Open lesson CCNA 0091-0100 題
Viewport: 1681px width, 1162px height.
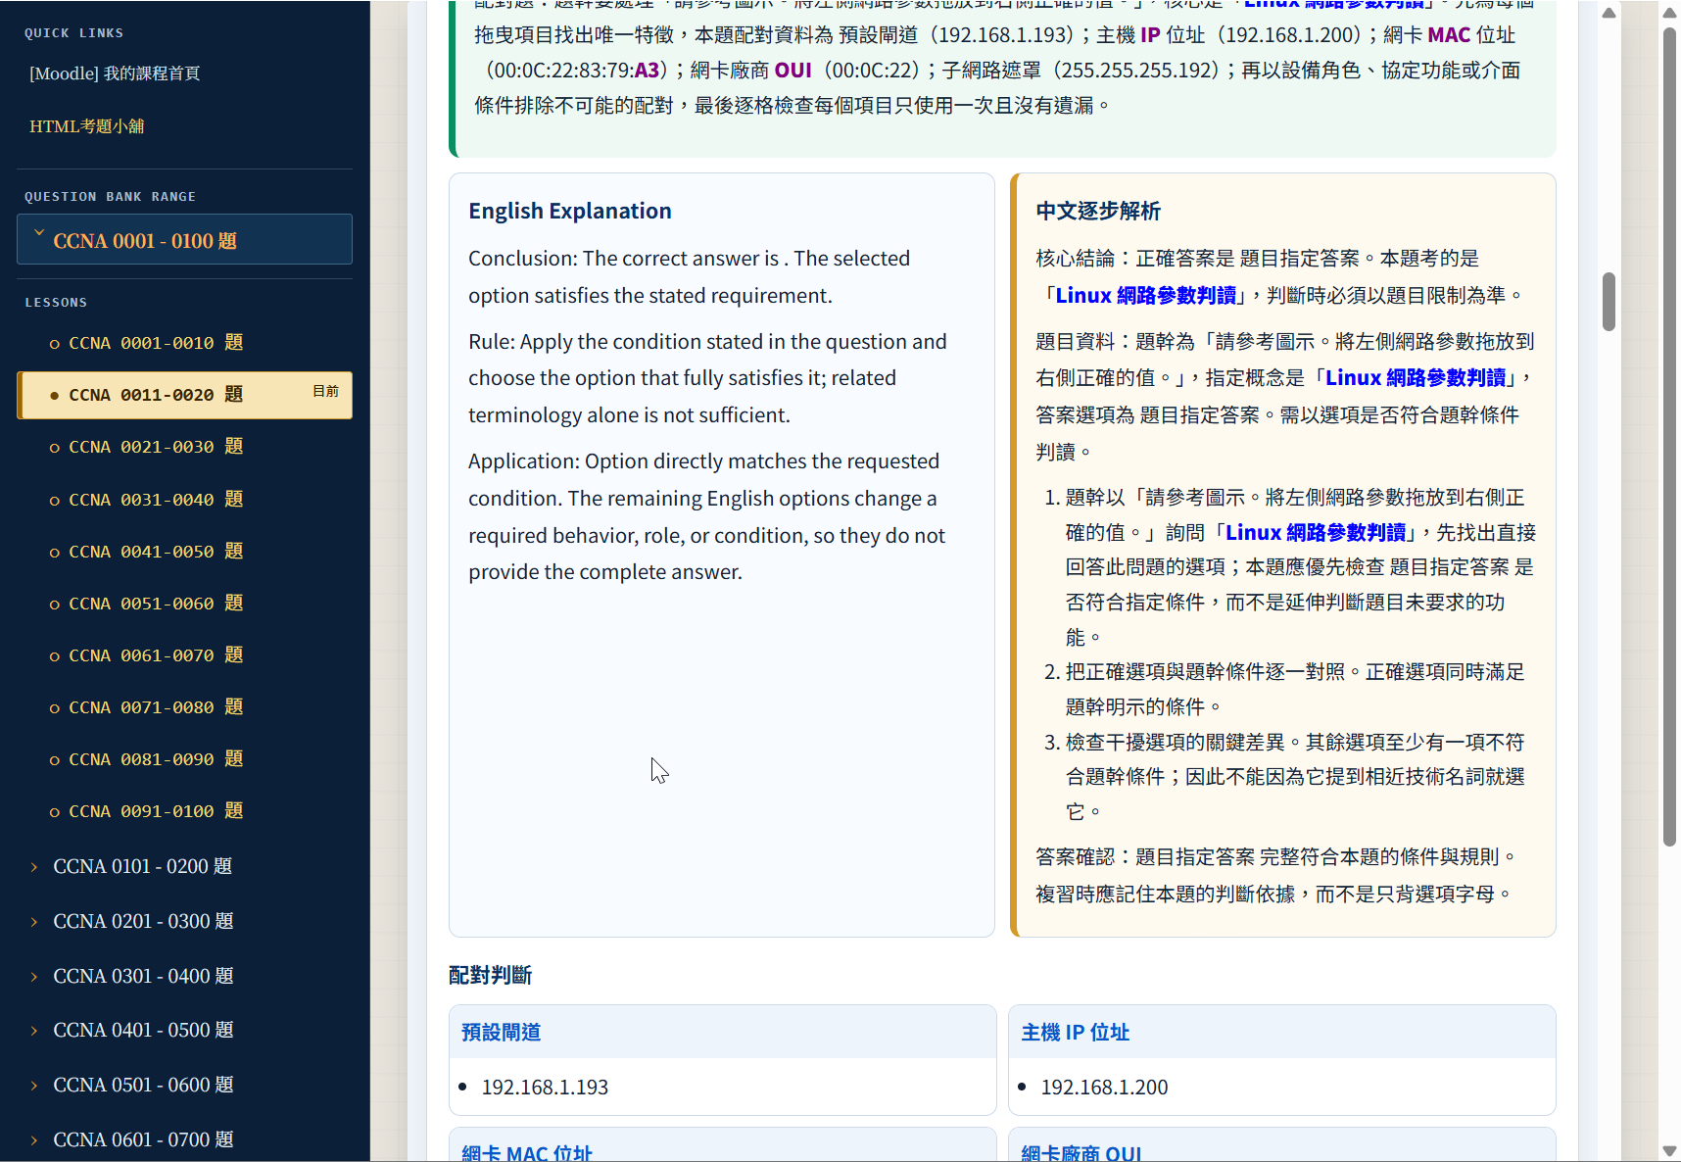(x=156, y=811)
